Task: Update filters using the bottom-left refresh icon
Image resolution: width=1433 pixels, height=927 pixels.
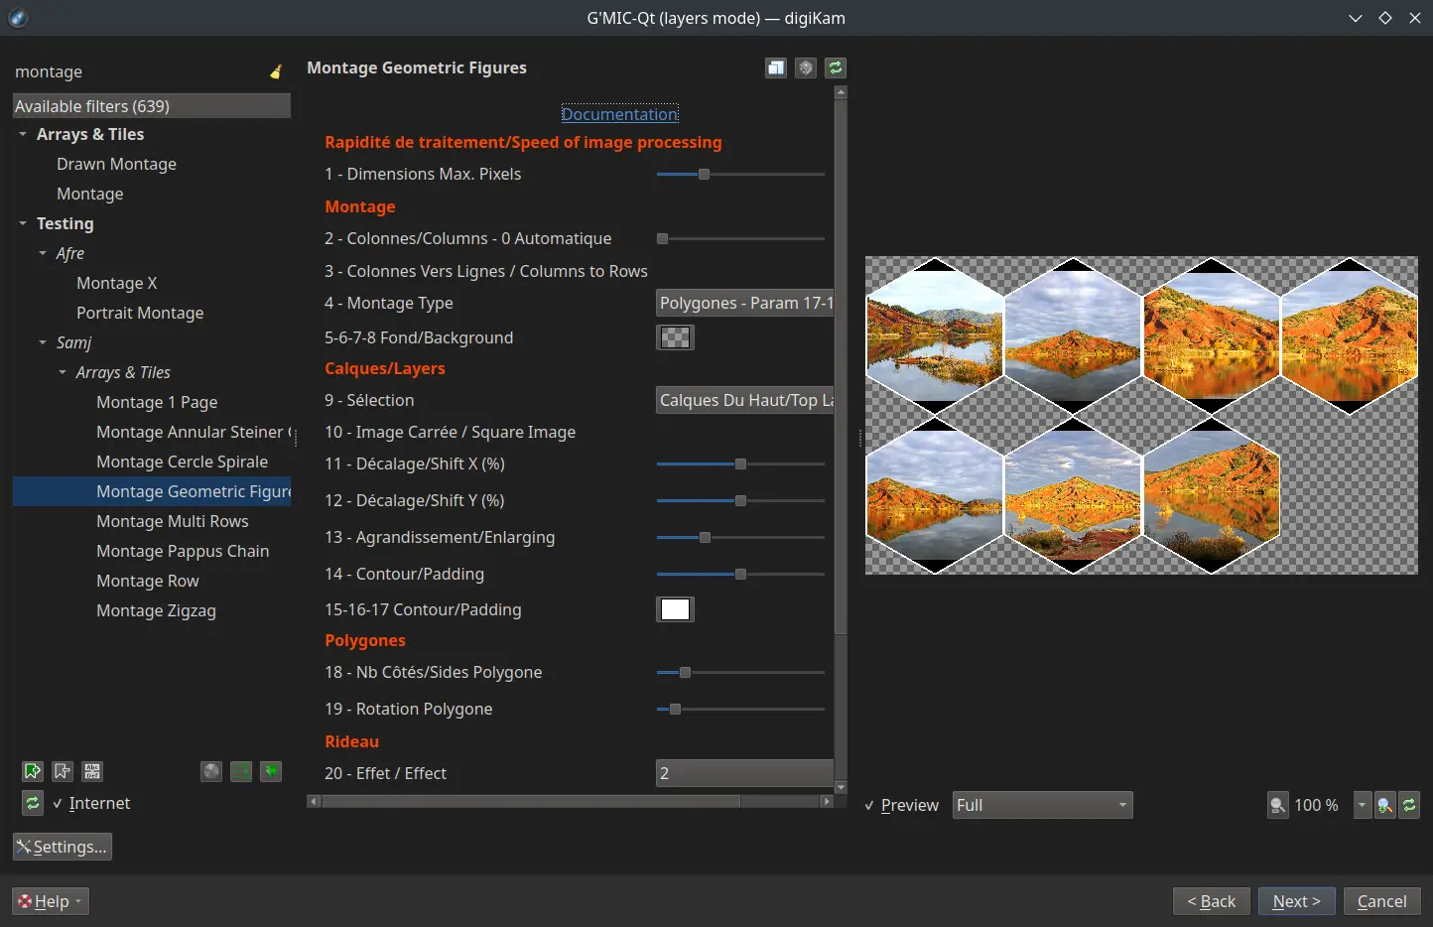Action: click(33, 804)
